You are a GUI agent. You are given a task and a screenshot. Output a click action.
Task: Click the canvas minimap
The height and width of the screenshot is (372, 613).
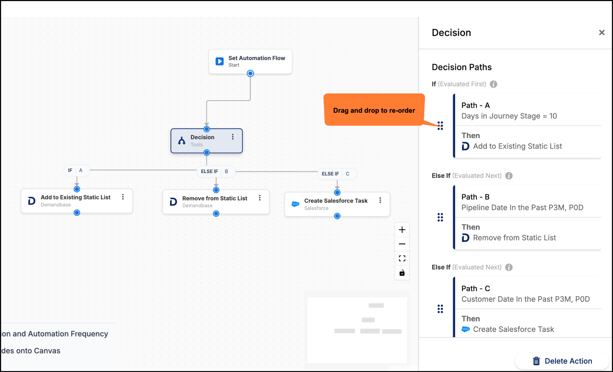[357, 330]
